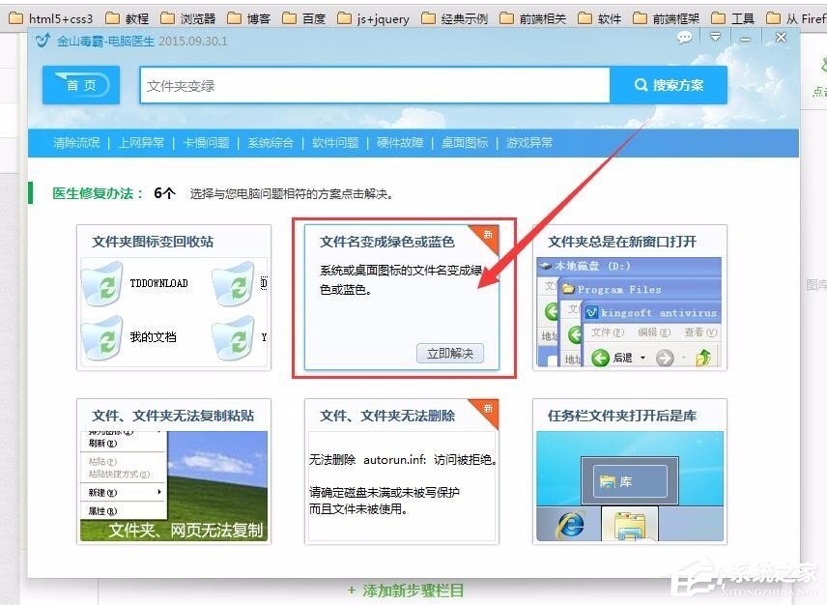Select the green 我的文档 folder icon

(x=102, y=339)
